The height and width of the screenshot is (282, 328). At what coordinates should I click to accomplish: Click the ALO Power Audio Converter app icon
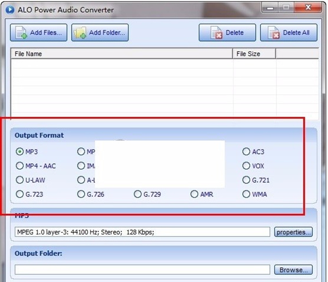10,10
